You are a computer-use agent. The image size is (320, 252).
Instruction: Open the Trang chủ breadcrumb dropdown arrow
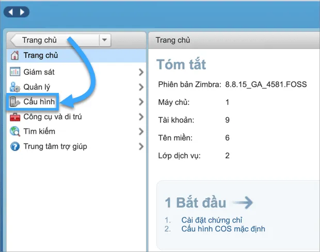(x=105, y=40)
